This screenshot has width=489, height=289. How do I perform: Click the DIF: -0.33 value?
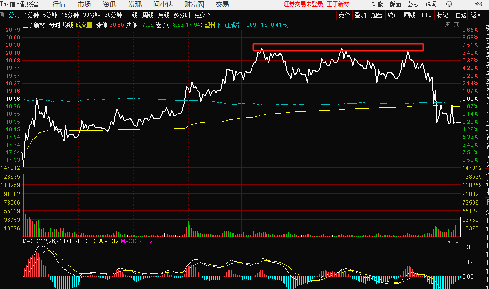click(x=76, y=241)
